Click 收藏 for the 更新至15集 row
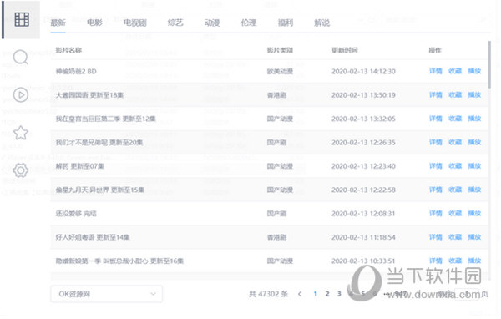The height and width of the screenshot is (319, 501). [x=455, y=190]
